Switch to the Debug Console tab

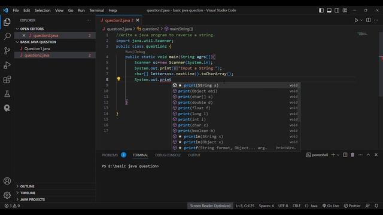168,155
